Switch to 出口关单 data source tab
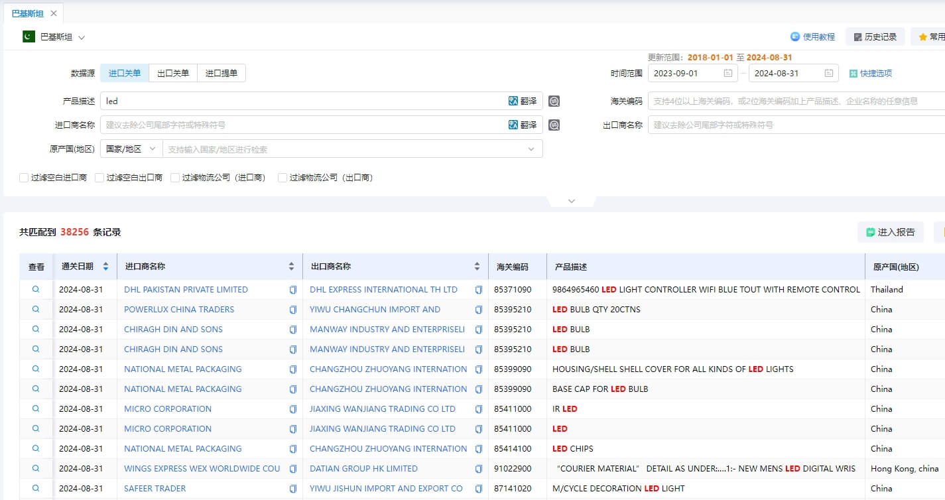 (x=173, y=73)
